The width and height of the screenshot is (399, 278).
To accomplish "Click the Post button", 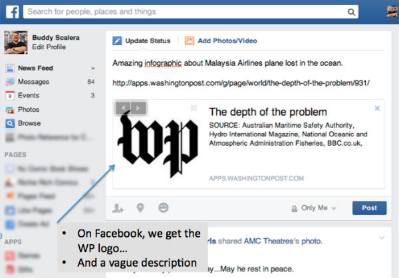I will click(x=369, y=208).
